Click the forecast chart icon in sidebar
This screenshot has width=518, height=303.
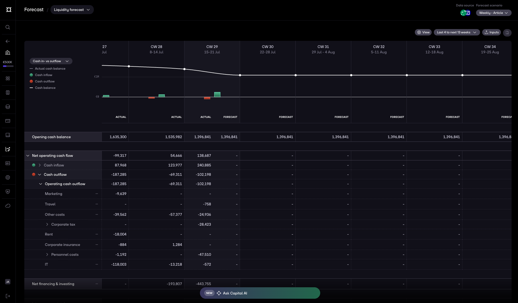(x=8, y=149)
